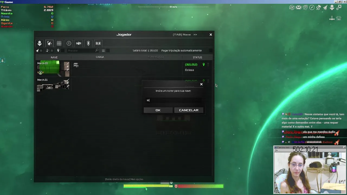Click the station blocks icon under top bar

coord(332,18)
